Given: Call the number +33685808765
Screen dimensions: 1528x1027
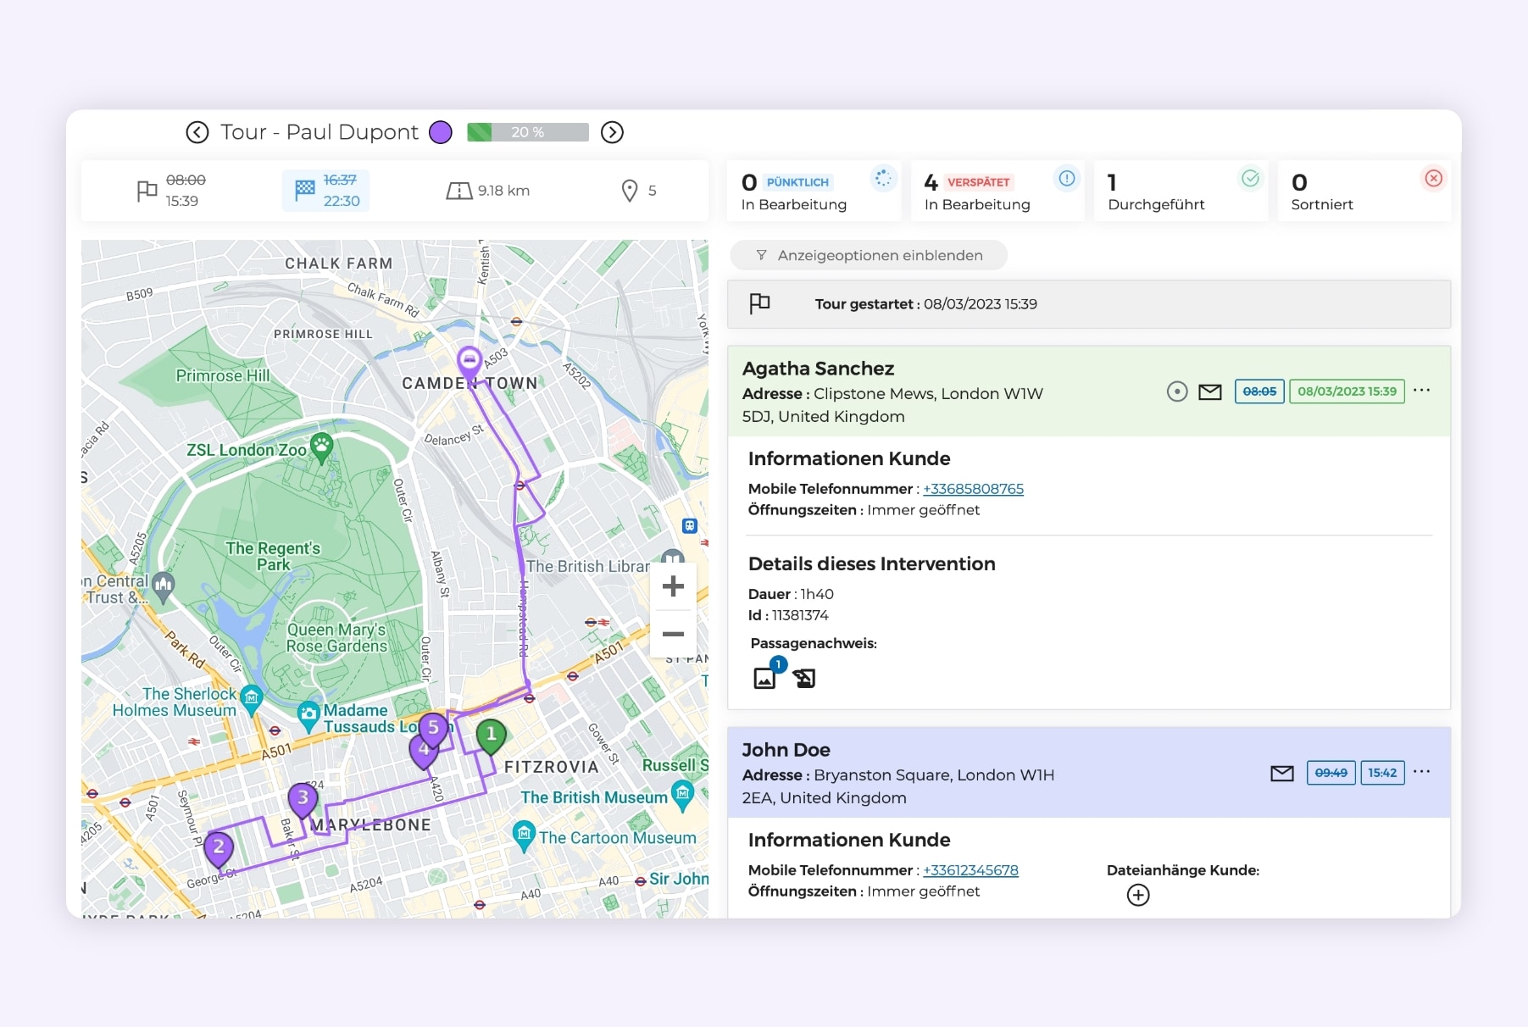Looking at the screenshot, I should [x=973, y=489].
